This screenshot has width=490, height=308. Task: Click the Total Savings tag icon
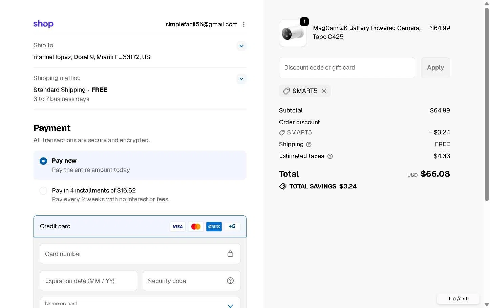(x=283, y=186)
